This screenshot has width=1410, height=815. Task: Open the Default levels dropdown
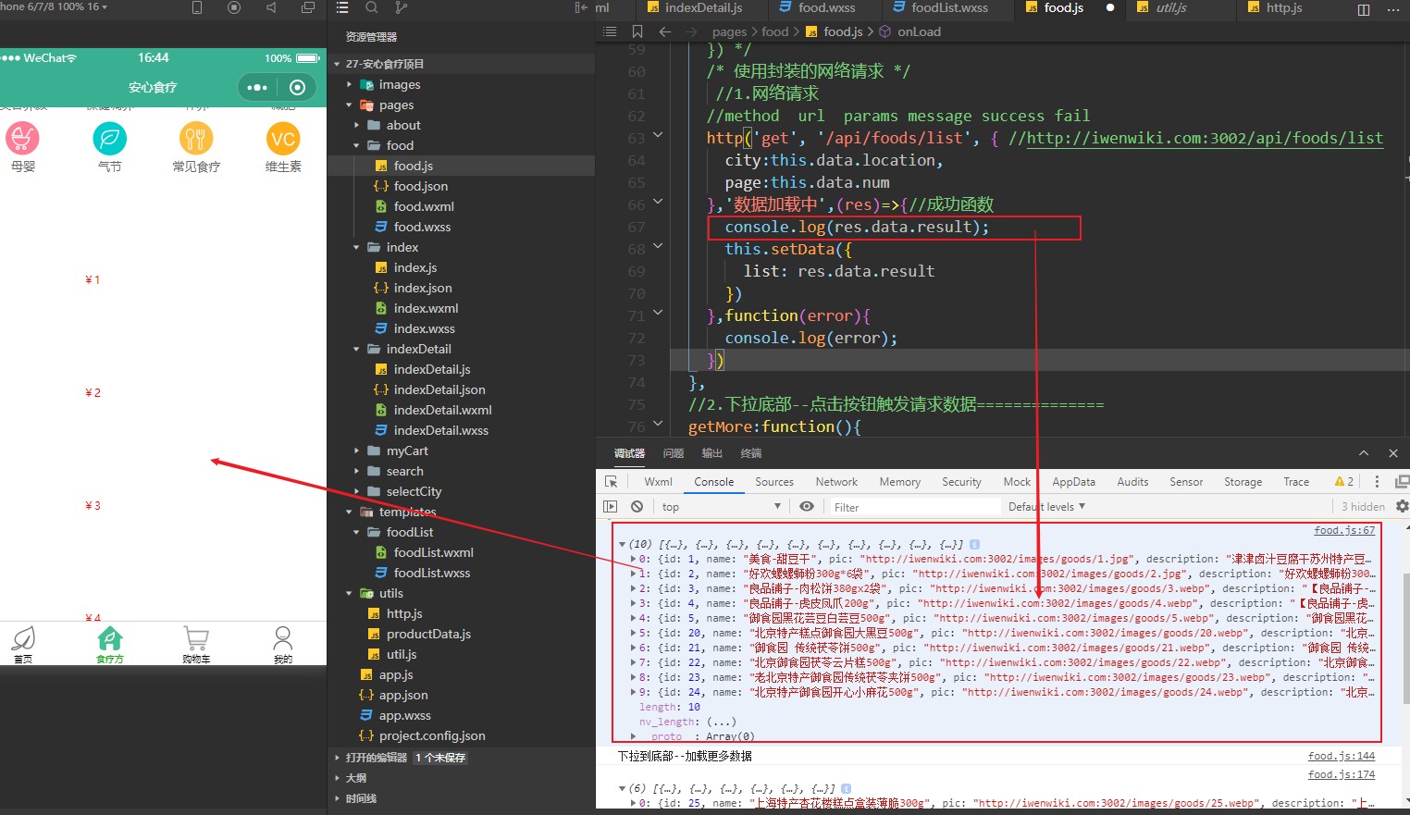1046,507
